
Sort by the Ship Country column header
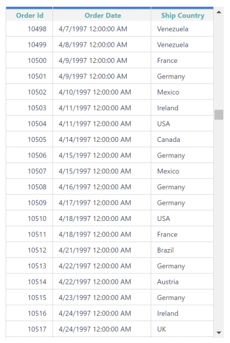click(x=182, y=15)
